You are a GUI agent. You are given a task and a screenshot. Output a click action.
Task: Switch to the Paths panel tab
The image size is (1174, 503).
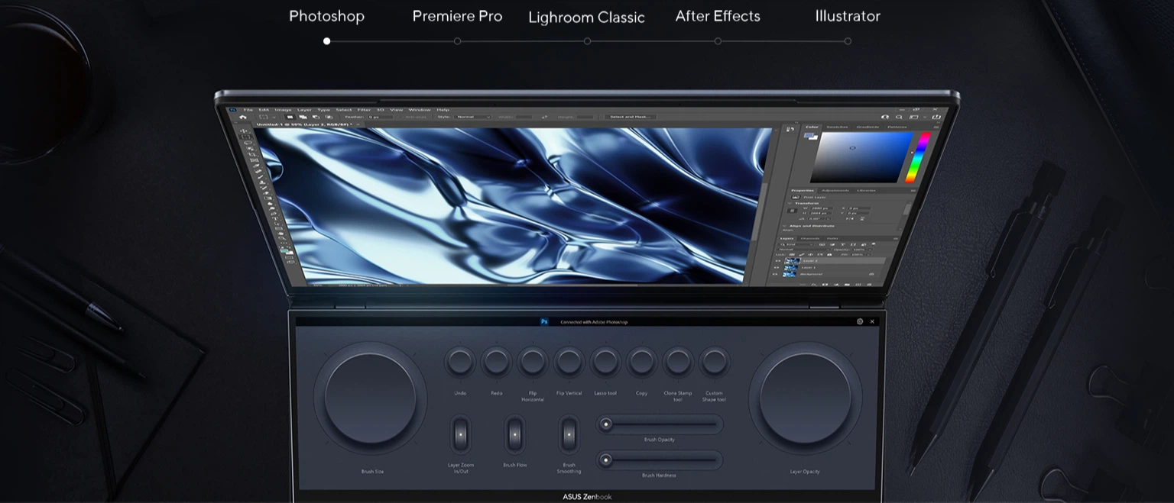point(832,238)
